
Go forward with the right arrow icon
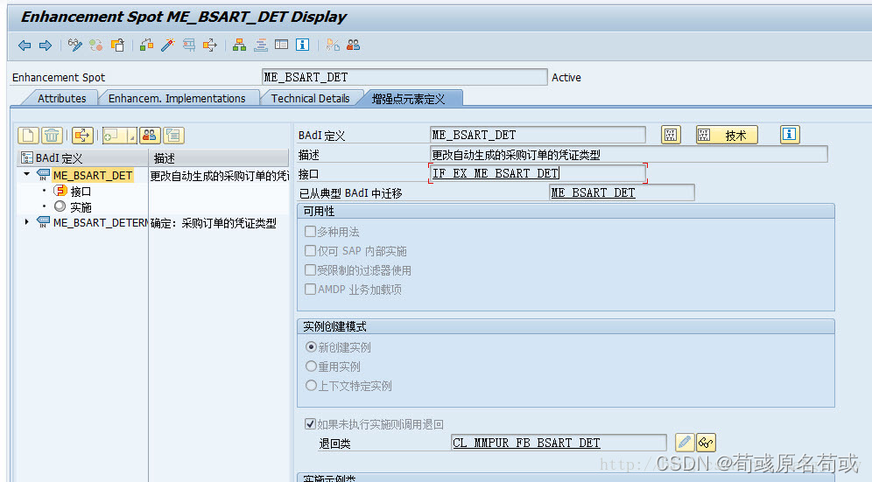point(46,45)
